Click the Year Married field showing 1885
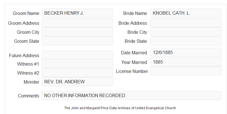The image size is (227, 114). tap(186, 62)
